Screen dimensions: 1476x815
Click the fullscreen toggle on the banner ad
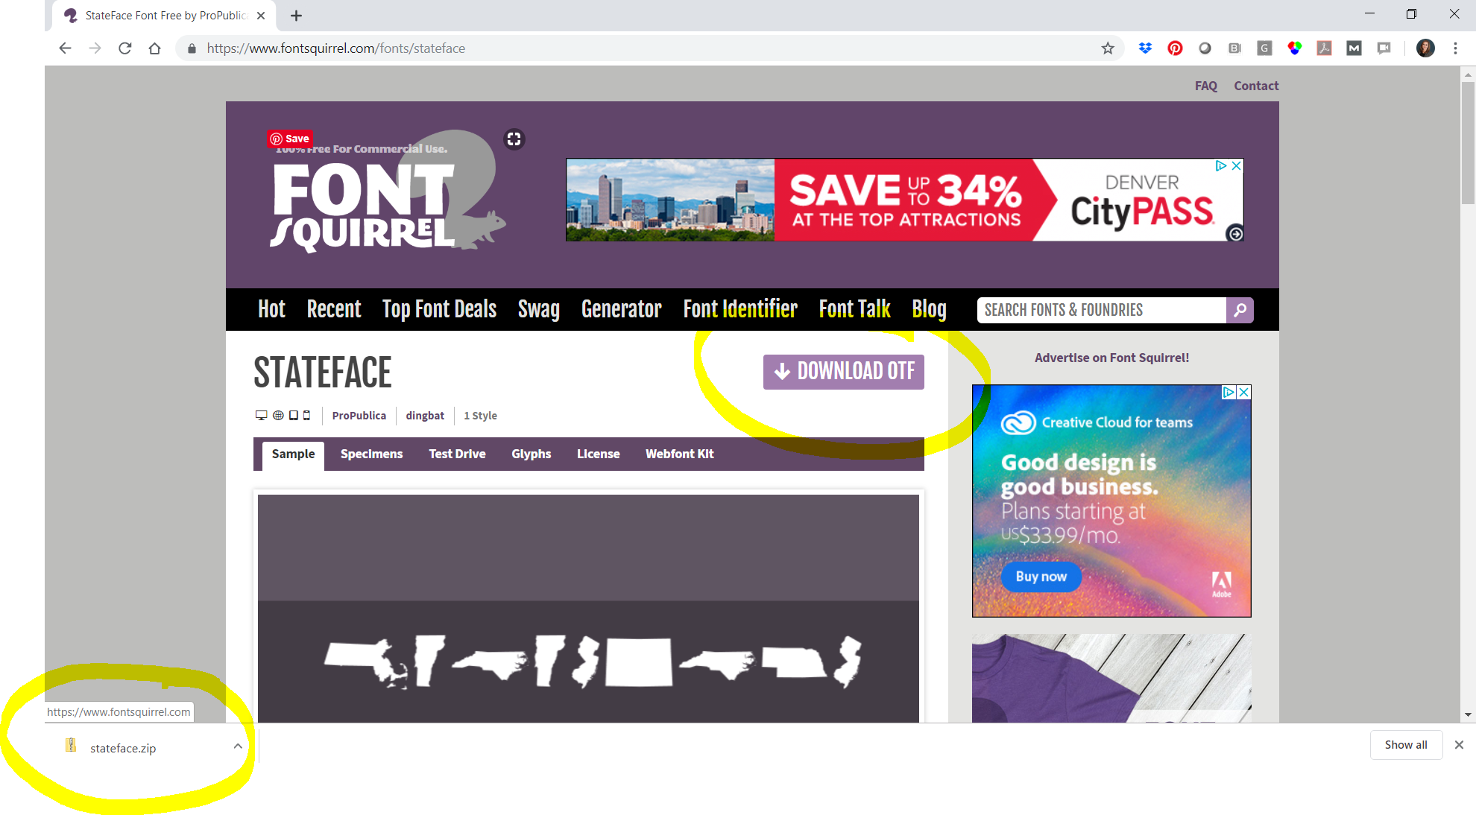point(514,139)
